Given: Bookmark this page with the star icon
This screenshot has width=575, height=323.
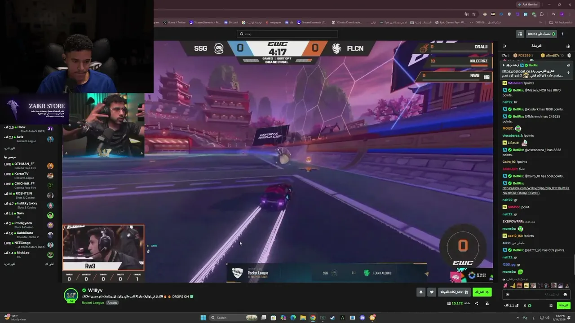Looking at the screenshot, I should coord(473,14).
